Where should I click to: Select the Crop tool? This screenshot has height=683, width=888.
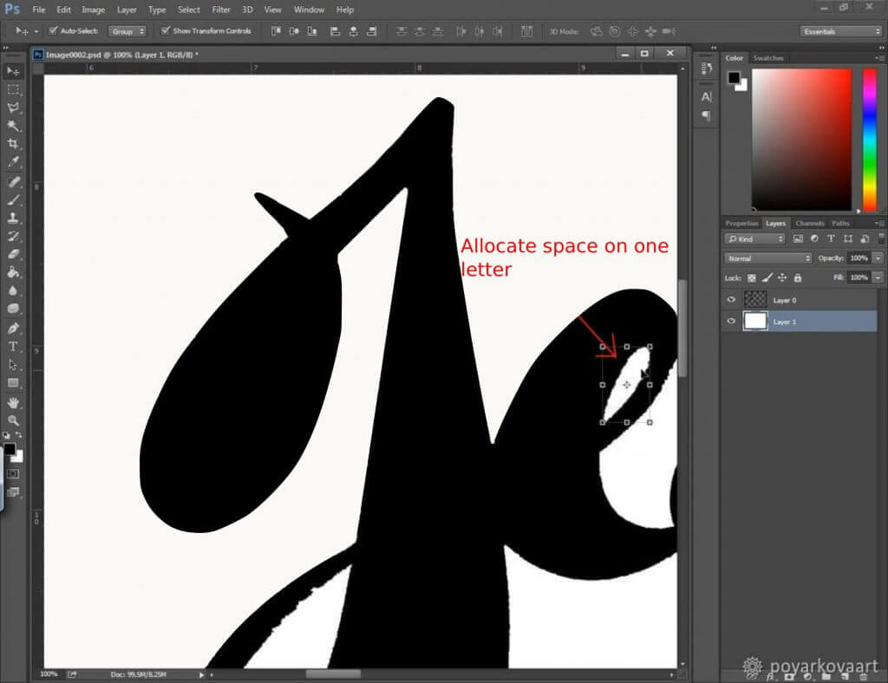click(13, 144)
